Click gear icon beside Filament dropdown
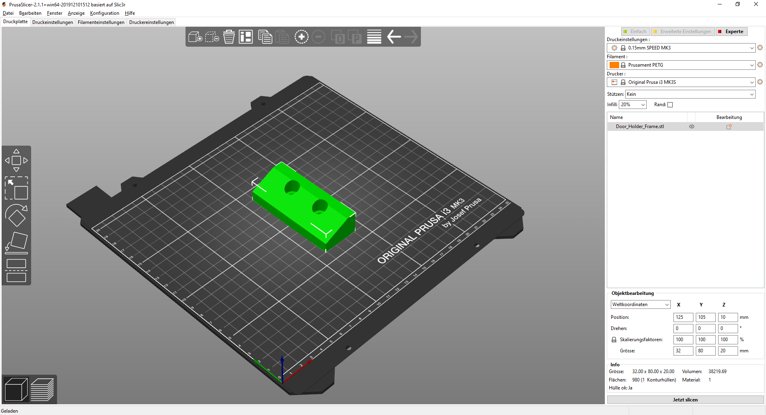766x415 pixels. (760, 65)
